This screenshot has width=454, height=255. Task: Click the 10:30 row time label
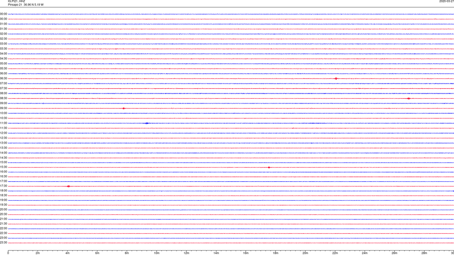point(3,118)
